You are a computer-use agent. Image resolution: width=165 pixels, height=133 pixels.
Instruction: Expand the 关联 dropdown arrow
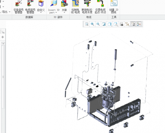click(x=64, y=13)
